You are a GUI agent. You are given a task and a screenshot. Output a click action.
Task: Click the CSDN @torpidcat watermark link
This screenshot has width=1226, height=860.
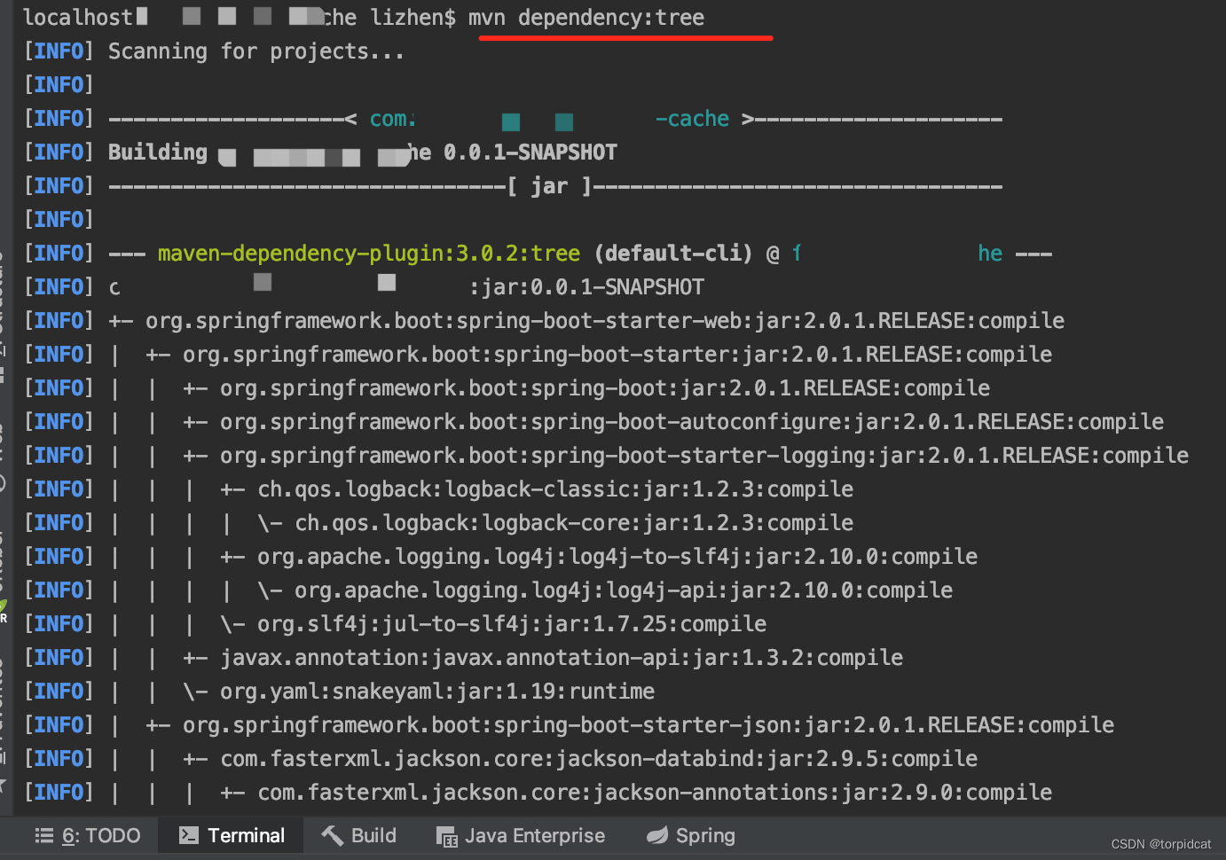tap(1160, 844)
